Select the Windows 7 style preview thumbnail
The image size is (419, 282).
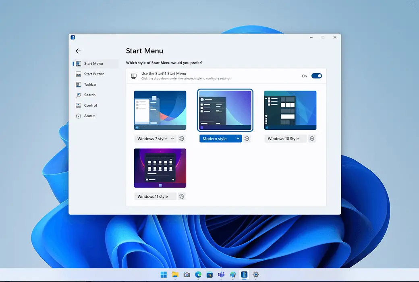pos(160,110)
